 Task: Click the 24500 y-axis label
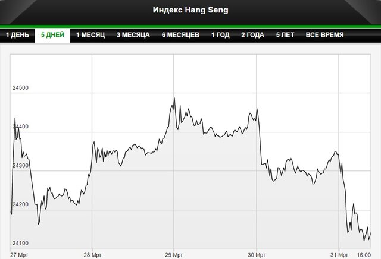pos(20,88)
